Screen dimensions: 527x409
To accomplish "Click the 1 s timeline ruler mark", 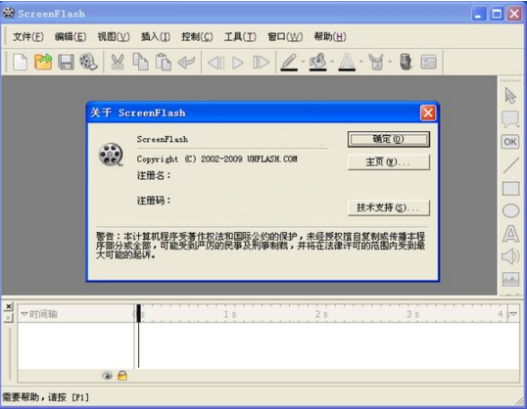I will click(x=230, y=315).
